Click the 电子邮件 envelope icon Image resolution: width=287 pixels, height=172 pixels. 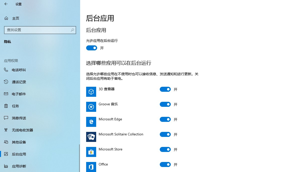6,94
